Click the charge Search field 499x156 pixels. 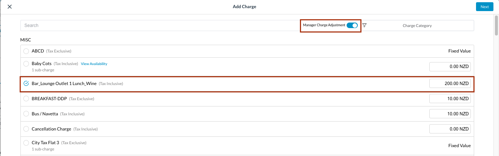coord(159,26)
